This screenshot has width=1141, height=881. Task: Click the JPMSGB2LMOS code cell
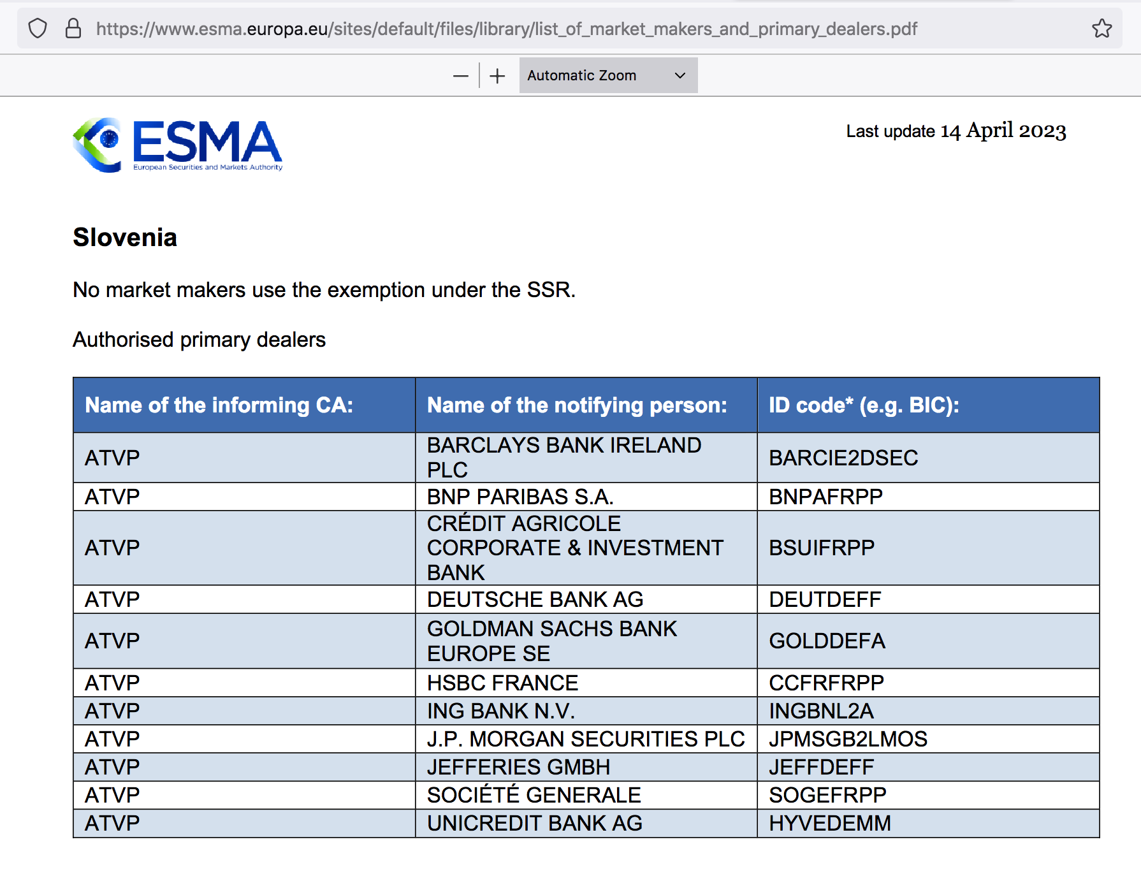[x=928, y=739]
